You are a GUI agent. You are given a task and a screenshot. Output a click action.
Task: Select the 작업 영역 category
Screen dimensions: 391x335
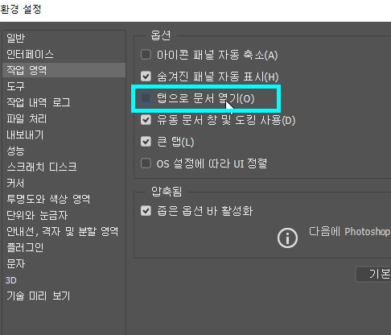64,70
